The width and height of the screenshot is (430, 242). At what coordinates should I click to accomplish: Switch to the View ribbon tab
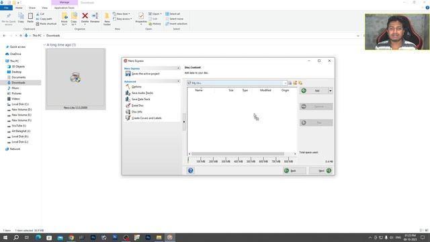(44, 8)
